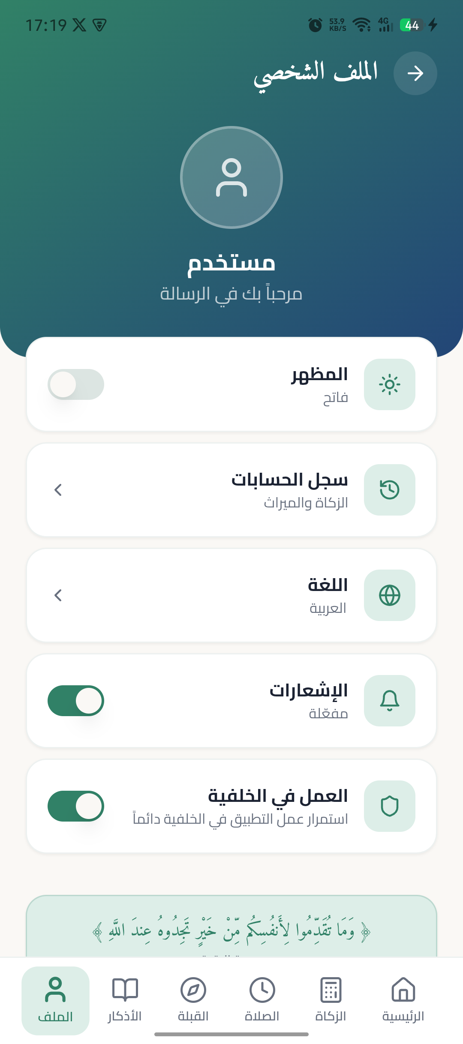Tap the globe language icon
Viewport: 463px width, 1044px height.
coord(389,595)
